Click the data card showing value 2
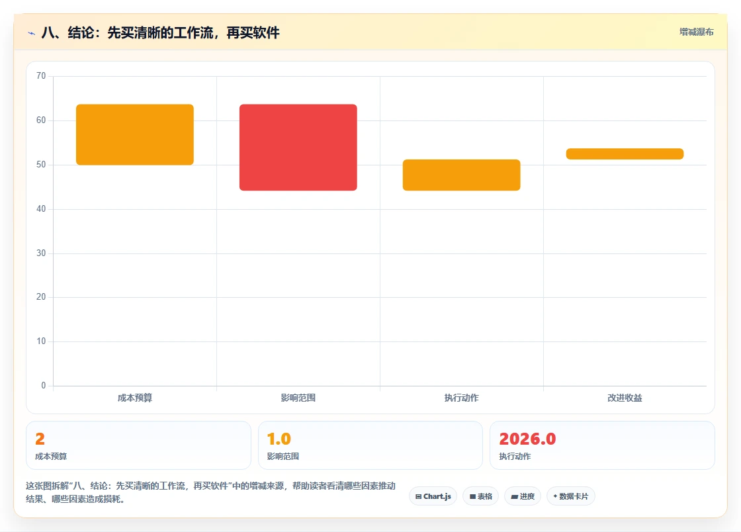This screenshot has height=532, width=741. click(x=138, y=445)
